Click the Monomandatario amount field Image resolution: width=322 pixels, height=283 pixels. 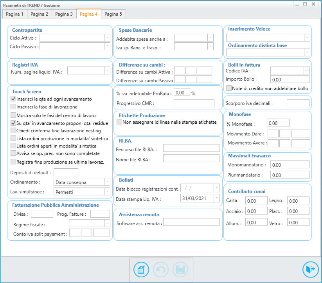(290, 165)
